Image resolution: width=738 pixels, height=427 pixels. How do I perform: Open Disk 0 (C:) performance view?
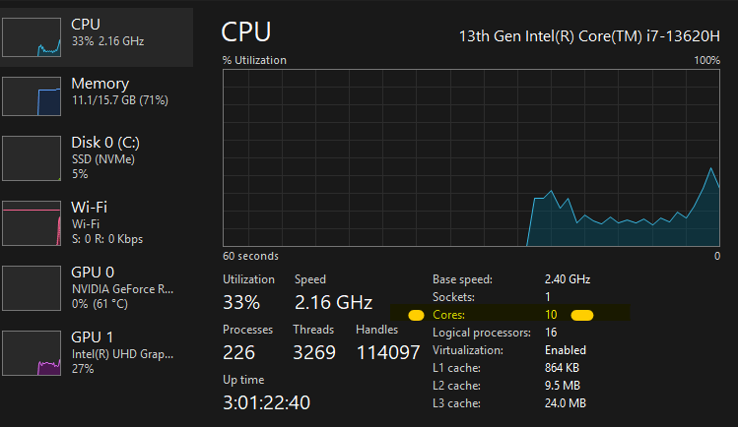tap(97, 158)
